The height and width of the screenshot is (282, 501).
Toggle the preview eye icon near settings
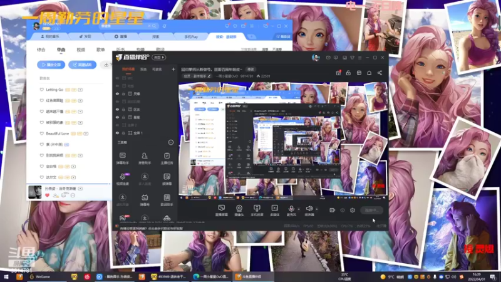[343, 210]
